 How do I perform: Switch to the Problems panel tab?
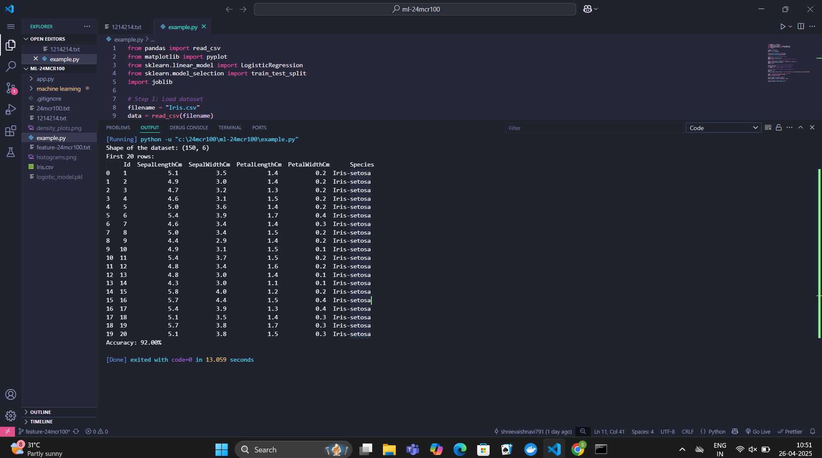[x=118, y=128]
